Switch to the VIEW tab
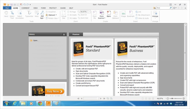 tap(35, 8)
